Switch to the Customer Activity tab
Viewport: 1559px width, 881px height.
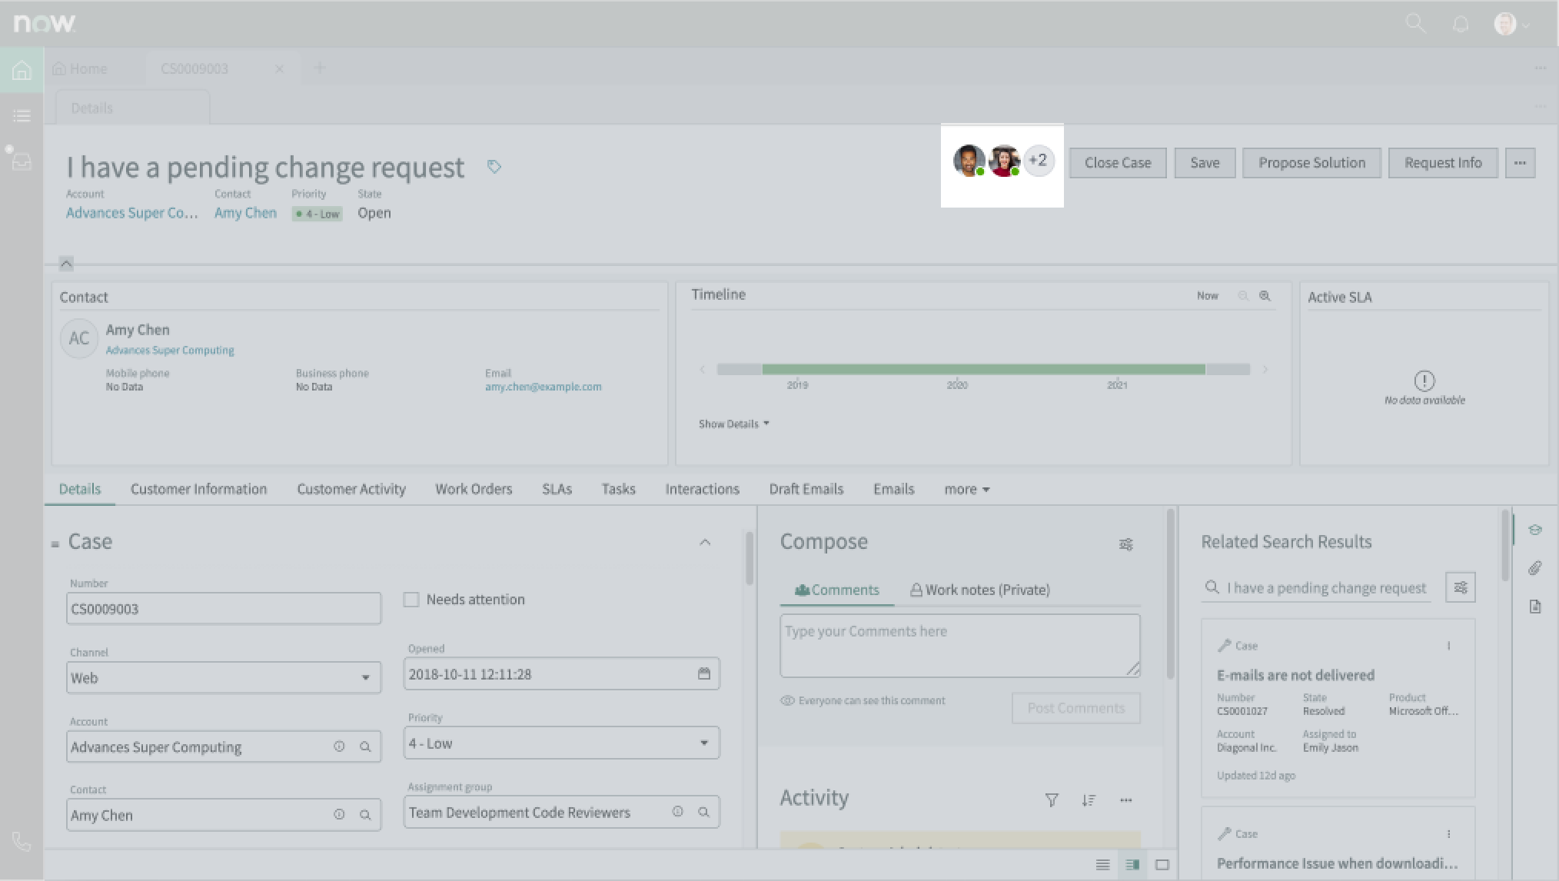(x=351, y=489)
